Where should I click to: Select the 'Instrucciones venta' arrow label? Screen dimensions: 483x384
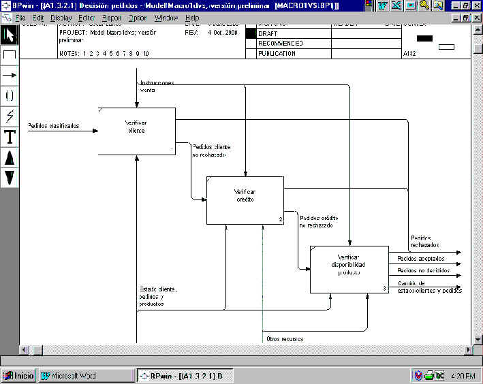coord(157,86)
